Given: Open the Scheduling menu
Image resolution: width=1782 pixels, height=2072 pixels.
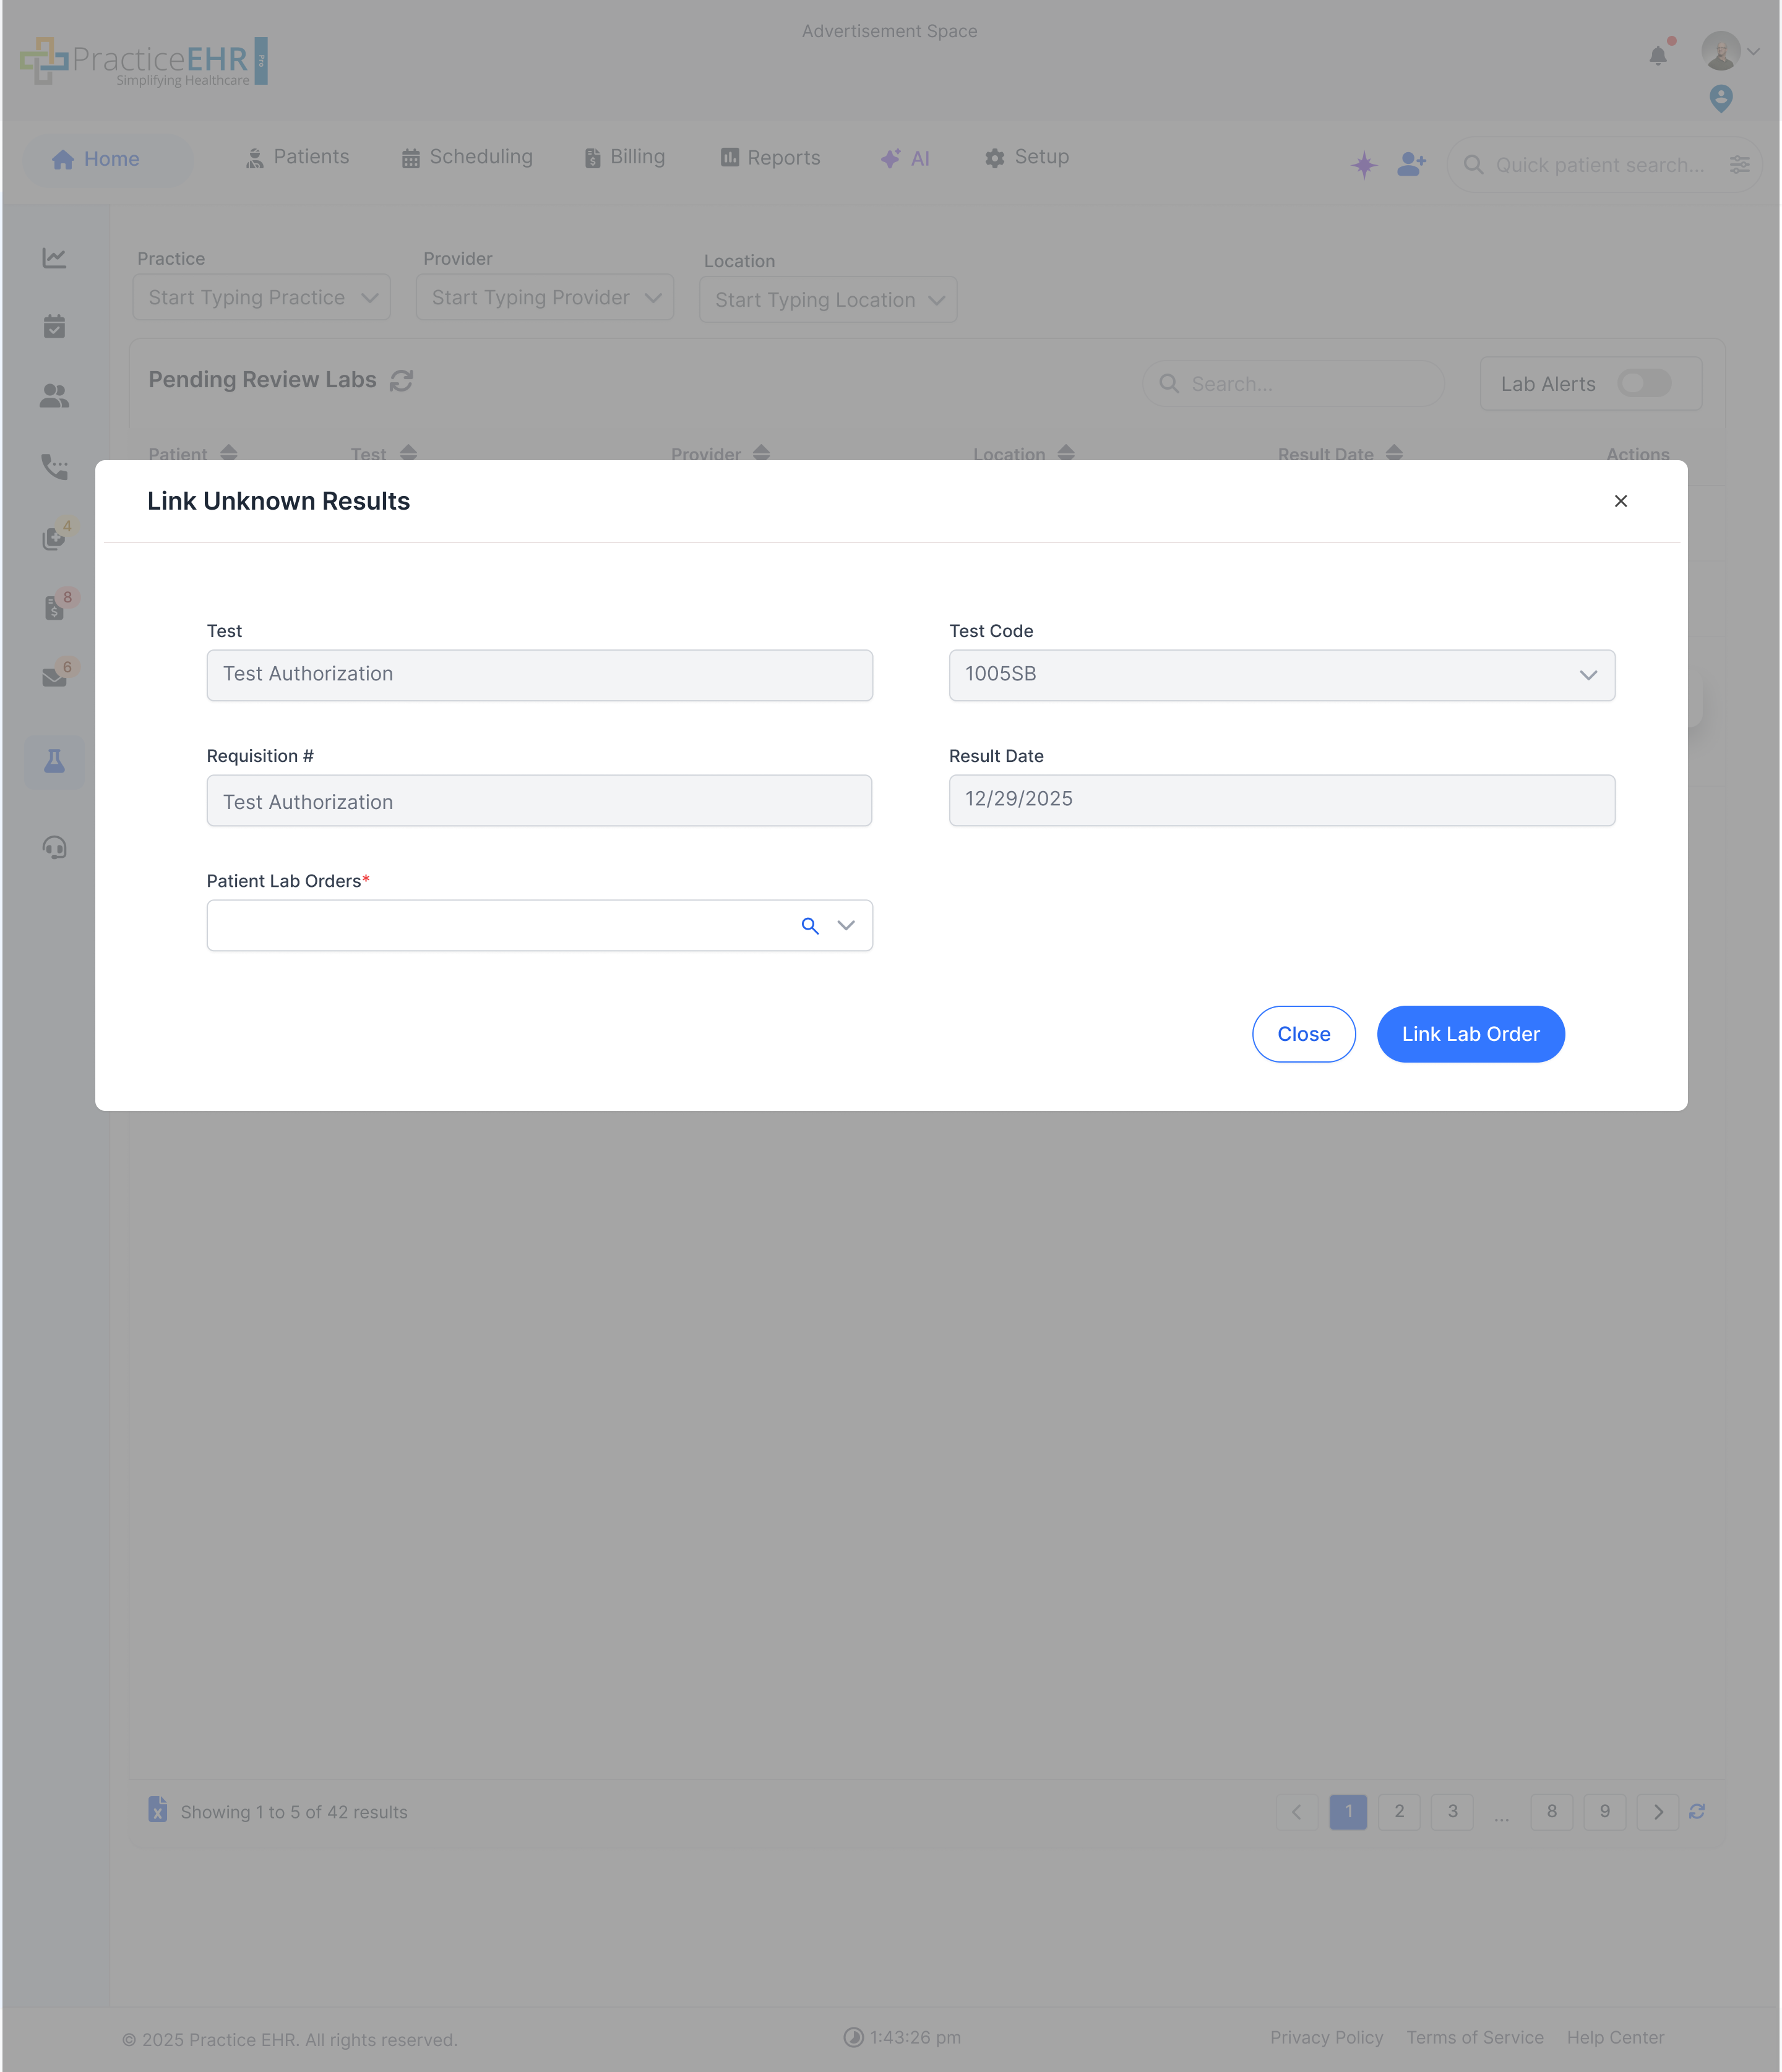Looking at the screenshot, I should (467, 158).
